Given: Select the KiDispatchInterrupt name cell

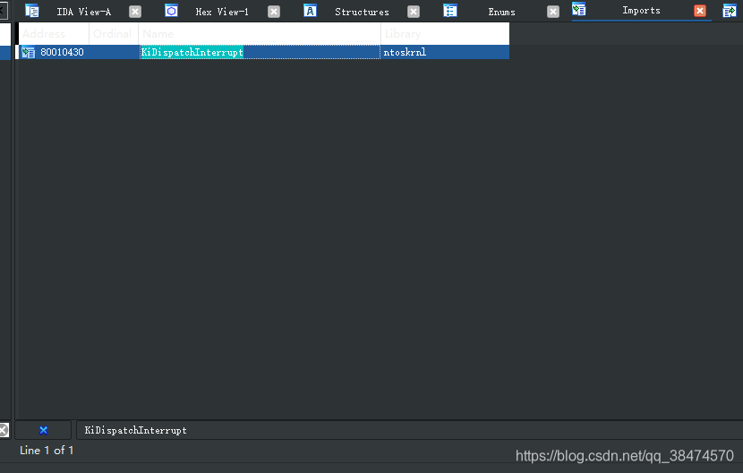Looking at the screenshot, I should coord(260,52).
